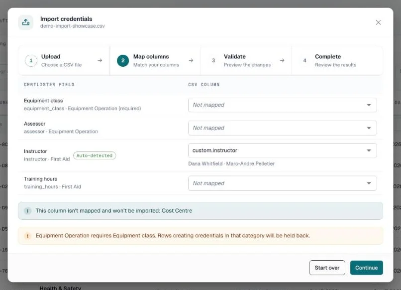
Task: Click the Auto-detected badge
Action: click(x=95, y=155)
